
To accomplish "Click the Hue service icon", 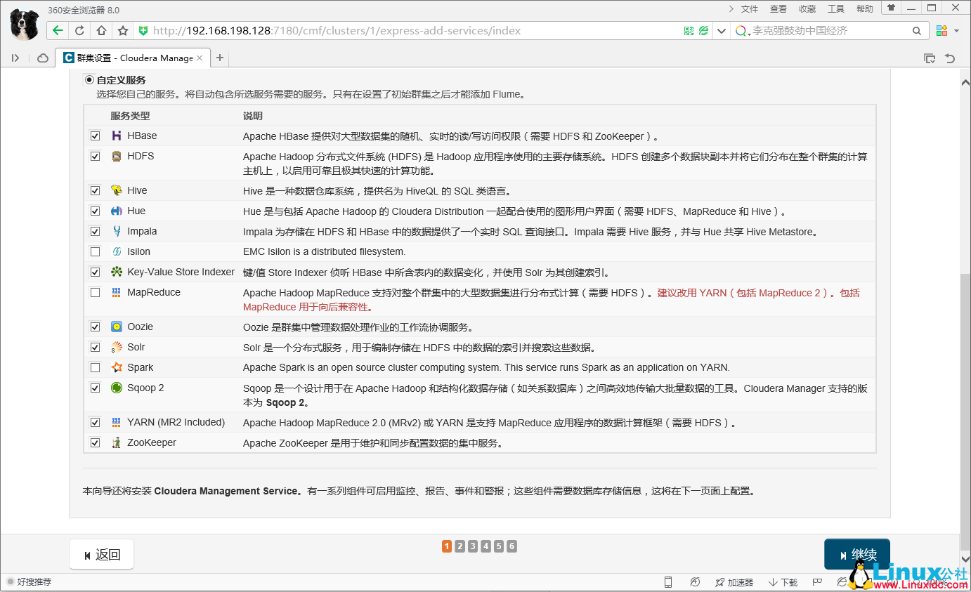I will click(x=117, y=211).
